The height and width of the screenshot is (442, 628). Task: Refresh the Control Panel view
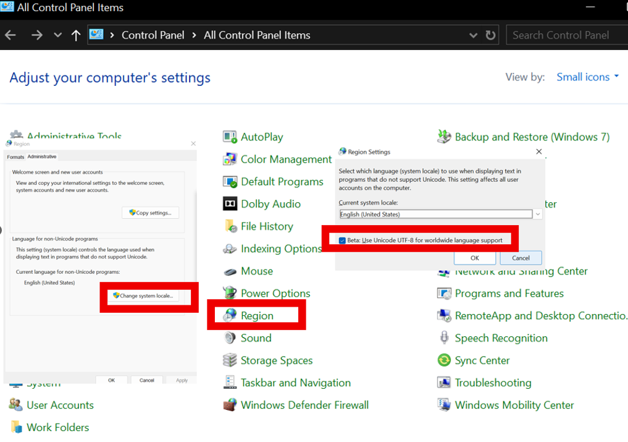[x=490, y=35]
